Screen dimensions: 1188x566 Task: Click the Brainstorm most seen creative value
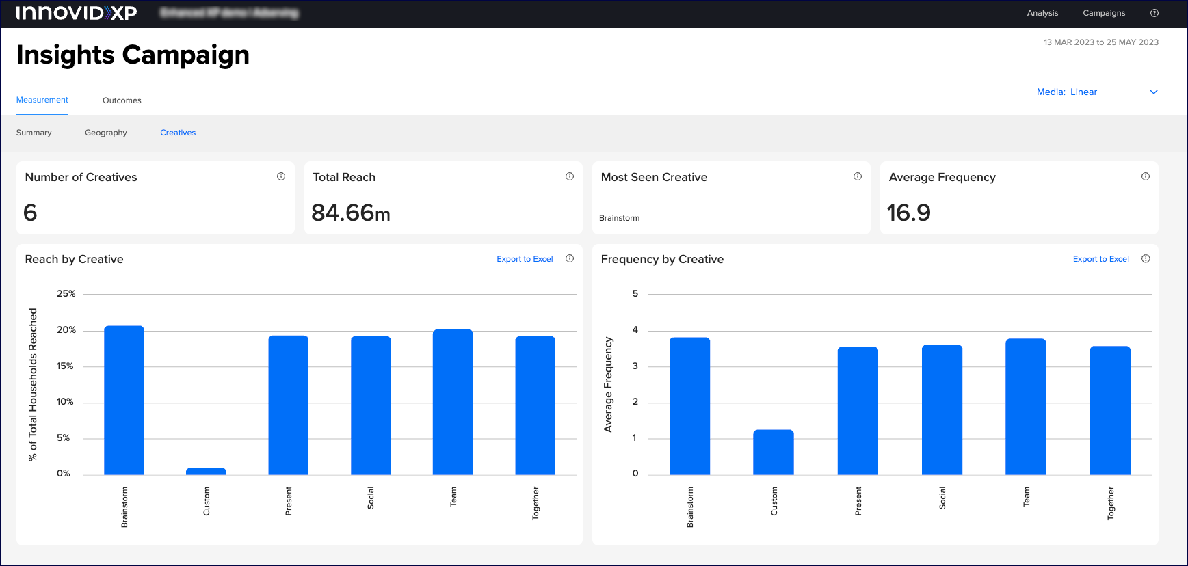click(619, 218)
